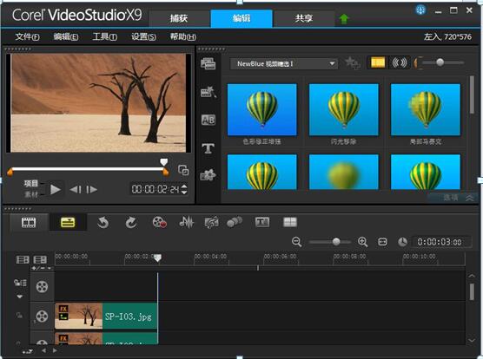
Task: Show audio filters toggle button
Action: 400,62
